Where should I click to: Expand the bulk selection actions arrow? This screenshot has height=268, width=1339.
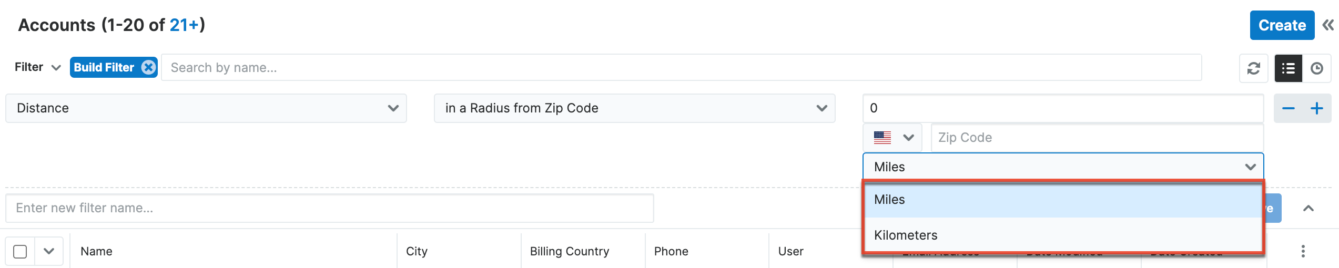[49, 251]
